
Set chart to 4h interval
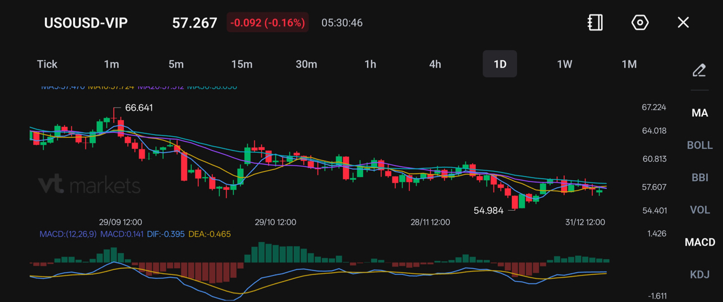click(435, 64)
